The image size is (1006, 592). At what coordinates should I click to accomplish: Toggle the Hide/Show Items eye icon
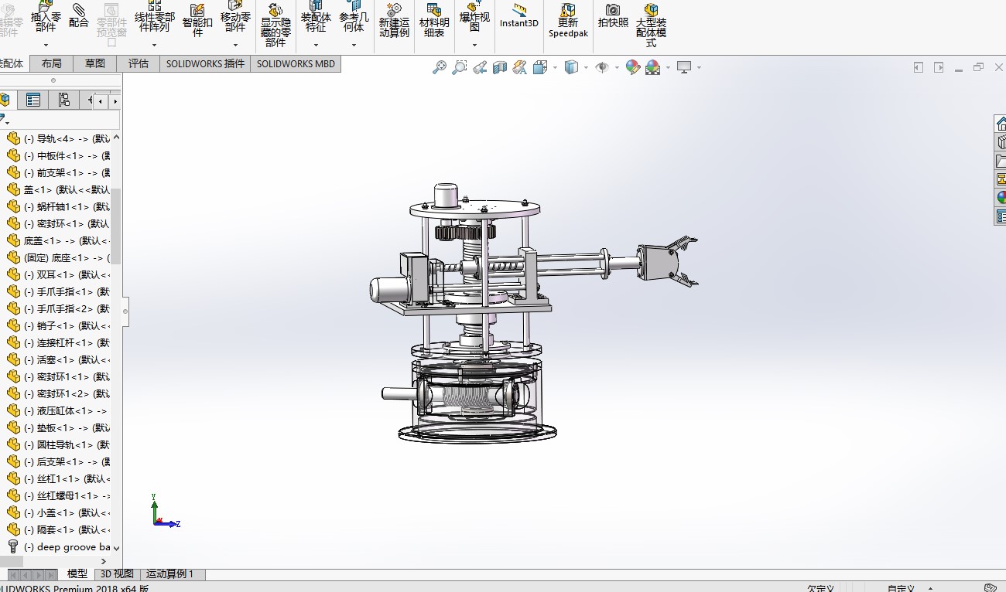(x=602, y=67)
